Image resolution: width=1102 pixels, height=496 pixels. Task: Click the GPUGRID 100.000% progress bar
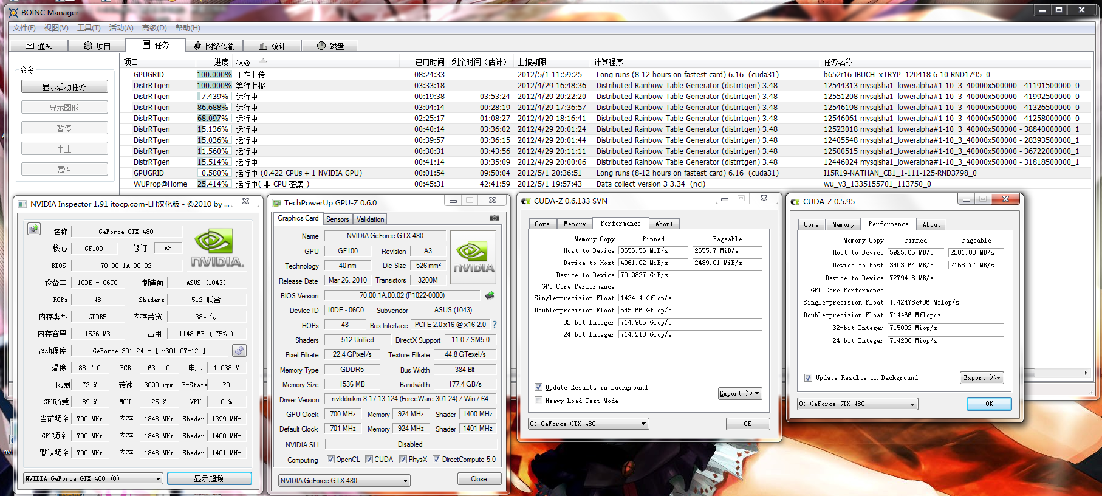click(214, 75)
